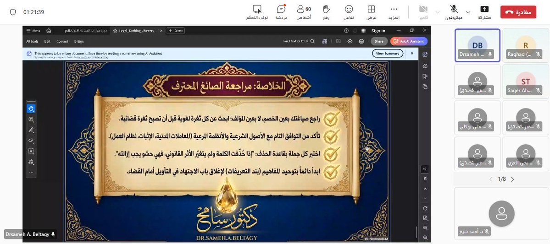Screen dimensions: 550x244
Task: Open the pages thumbnails panel icon
Action: (425, 87)
